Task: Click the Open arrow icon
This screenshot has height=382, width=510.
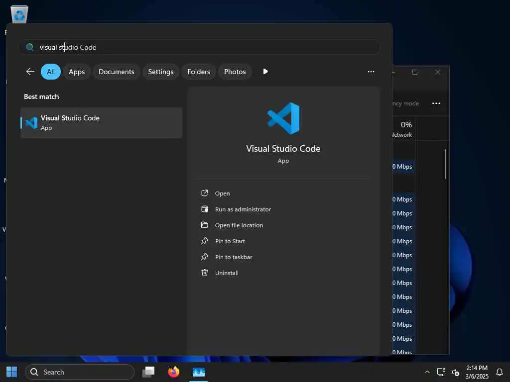Action: tap(205, 193)
